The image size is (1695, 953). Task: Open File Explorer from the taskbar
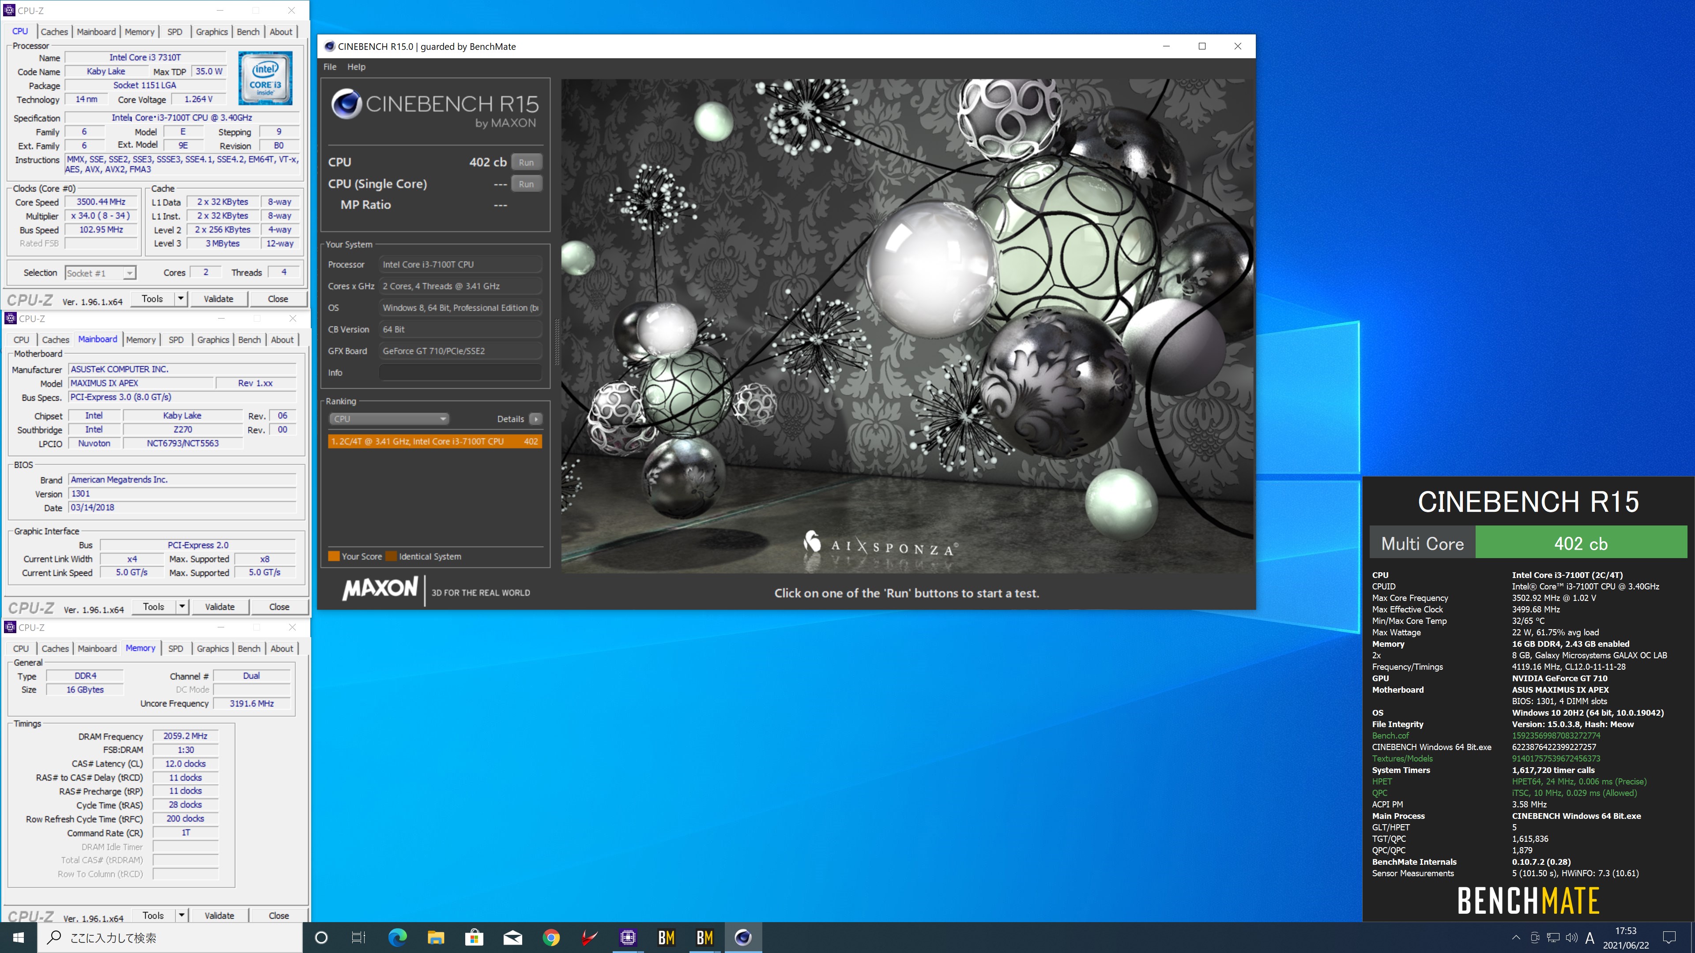pyautogui.click(x=436, y=937)
